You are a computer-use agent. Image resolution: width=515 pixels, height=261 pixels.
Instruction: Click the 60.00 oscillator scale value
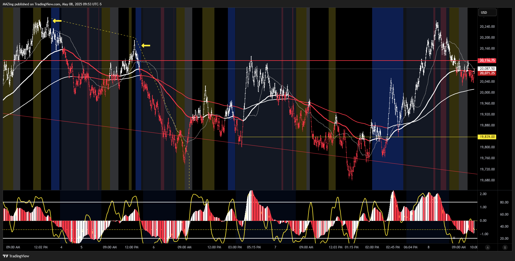(x=504, y=214)
